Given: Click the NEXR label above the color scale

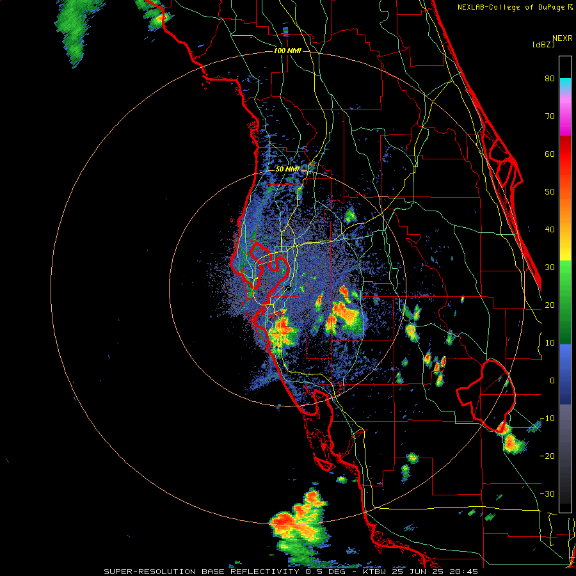Looking at the screenshot, I should click(563, 38).
